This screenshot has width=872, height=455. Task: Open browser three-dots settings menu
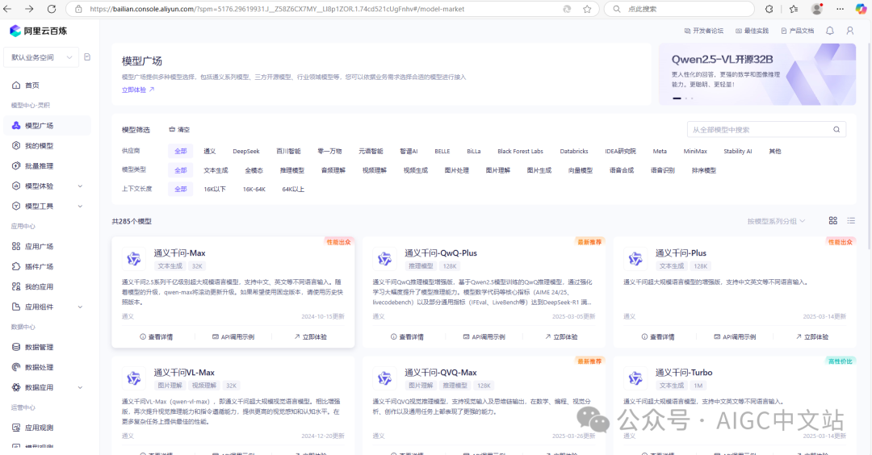[x=840, y=9]
